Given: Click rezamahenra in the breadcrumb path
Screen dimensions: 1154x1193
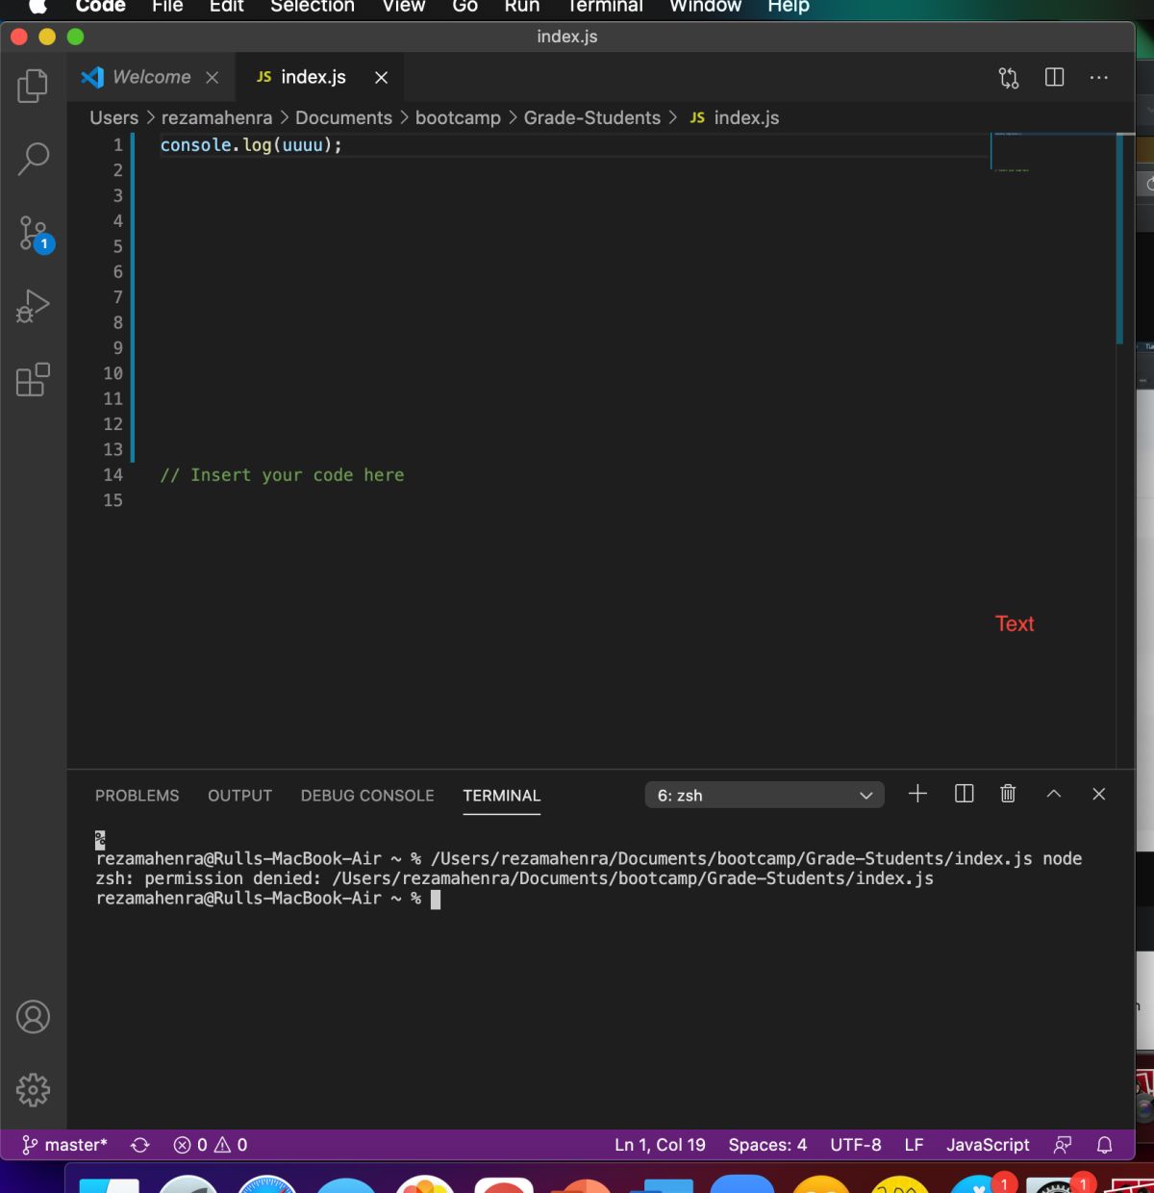Looking at the screenshot, I should point(216,117).
